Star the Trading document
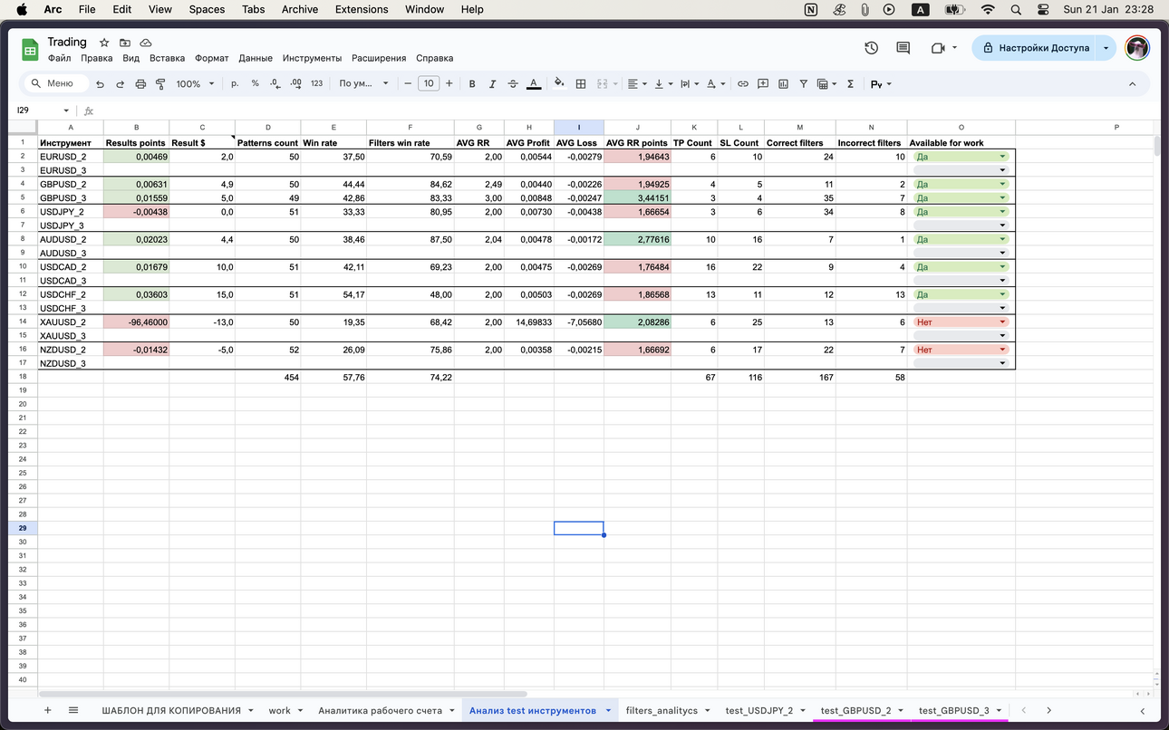The width and height of the screenshot is (1169, 730). click(104, 43)
